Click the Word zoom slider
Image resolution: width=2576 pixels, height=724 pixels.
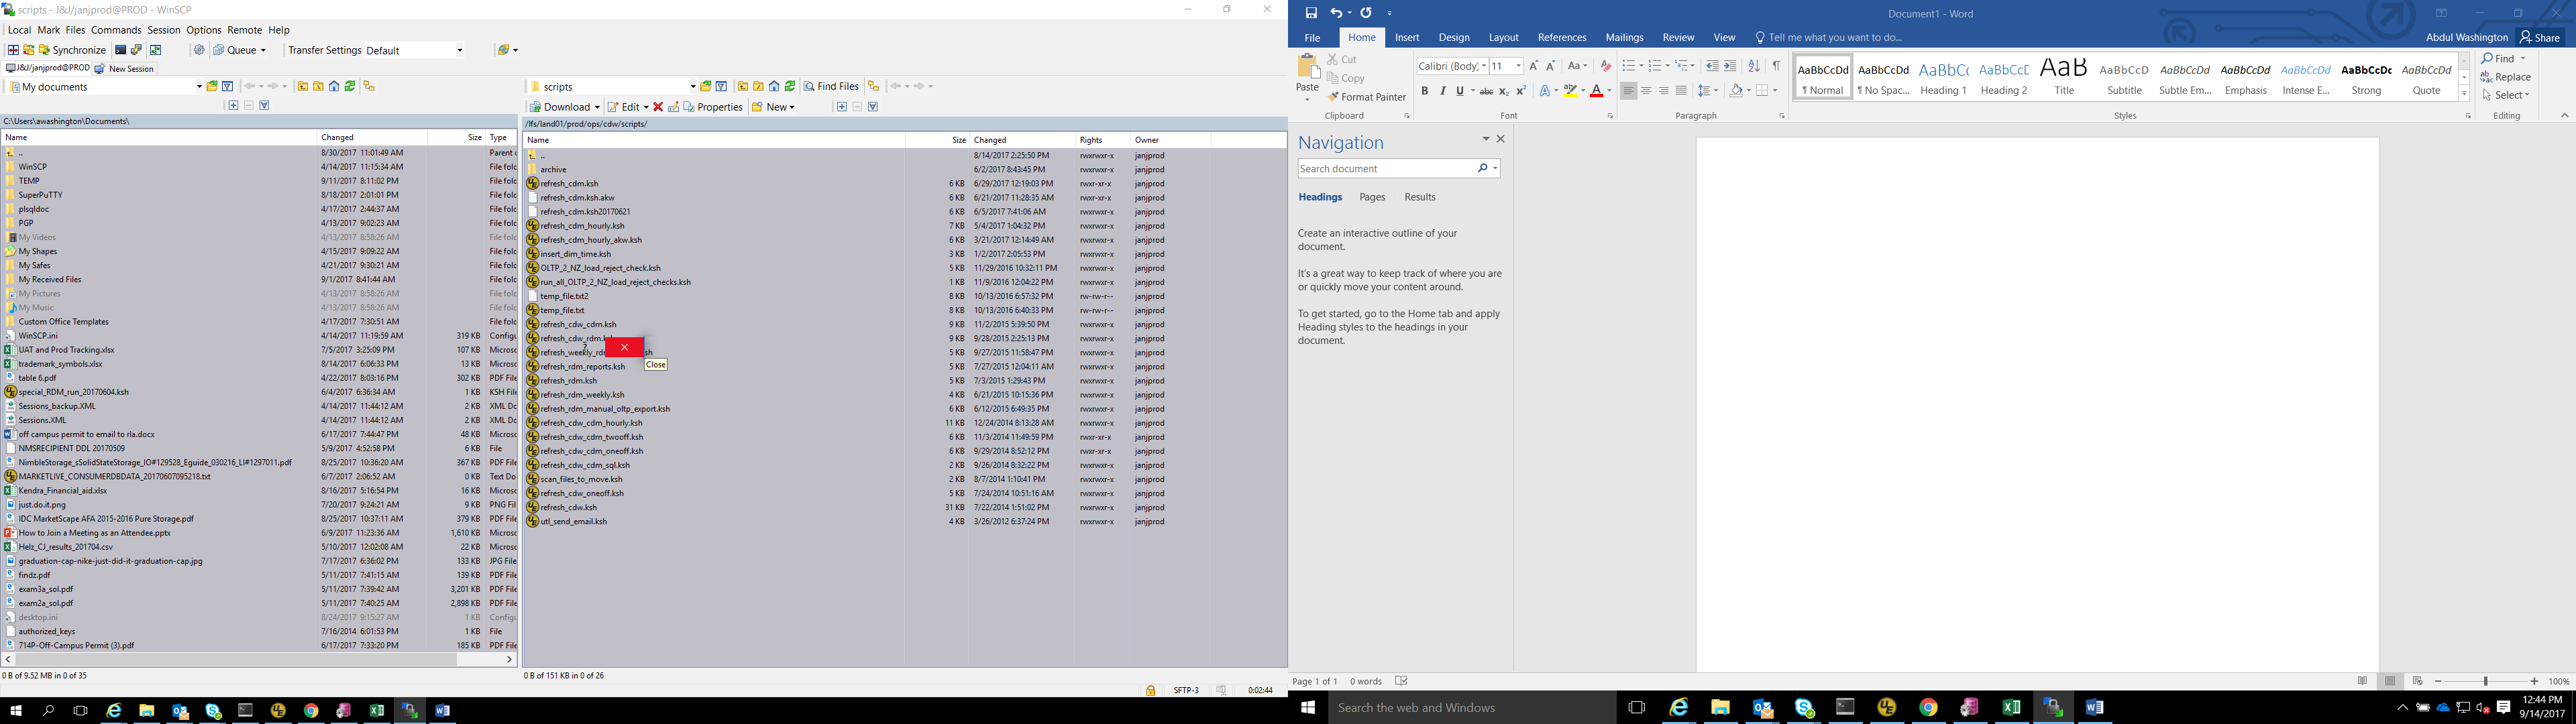(x=2486, y=681)
